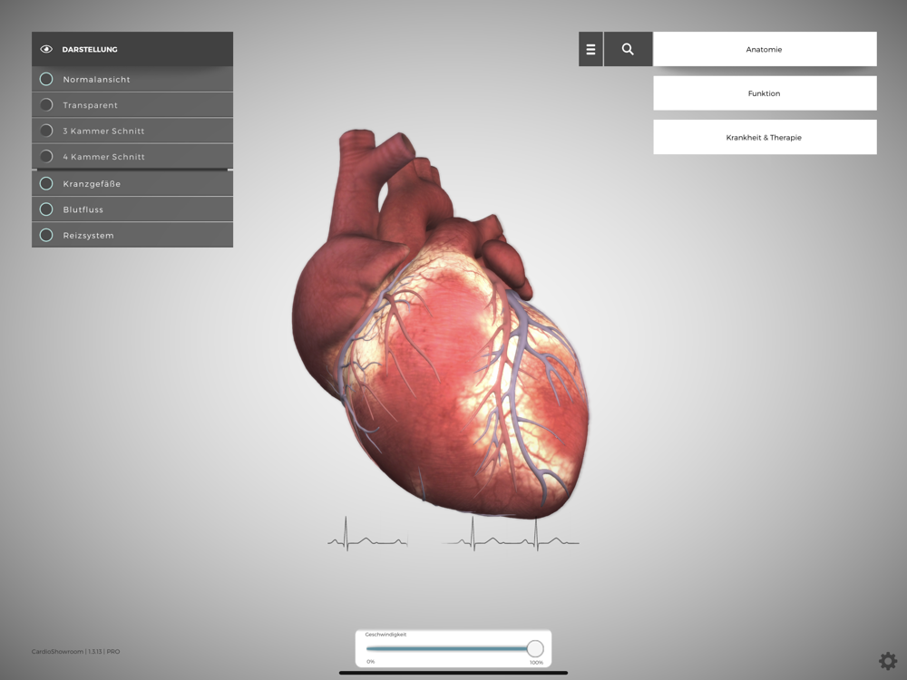Open the hamburger list menu

click(590, 50)
